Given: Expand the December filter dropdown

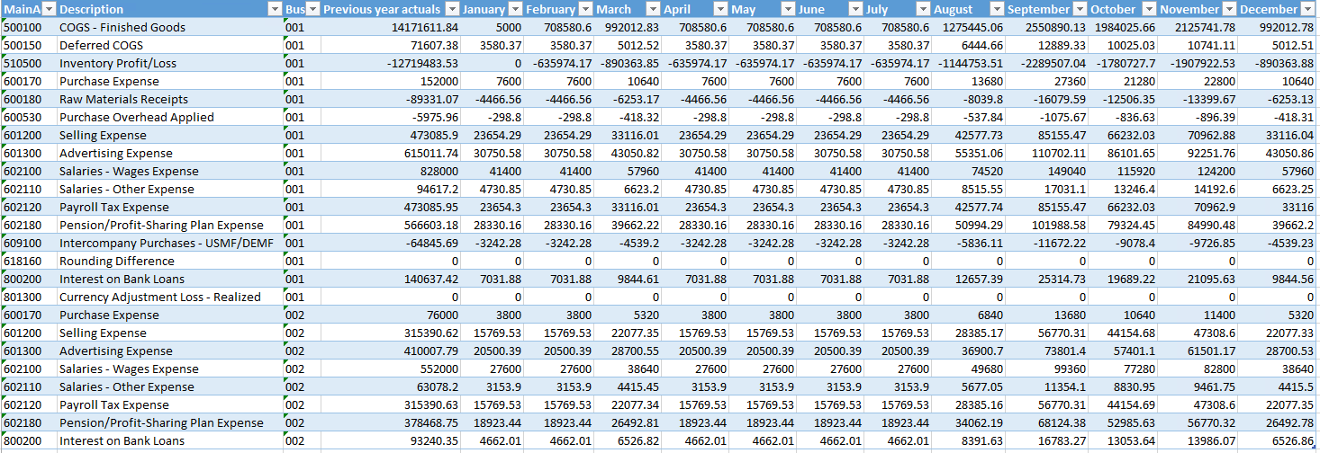Looking at the screenshot, I should (x=1308, y=9).
